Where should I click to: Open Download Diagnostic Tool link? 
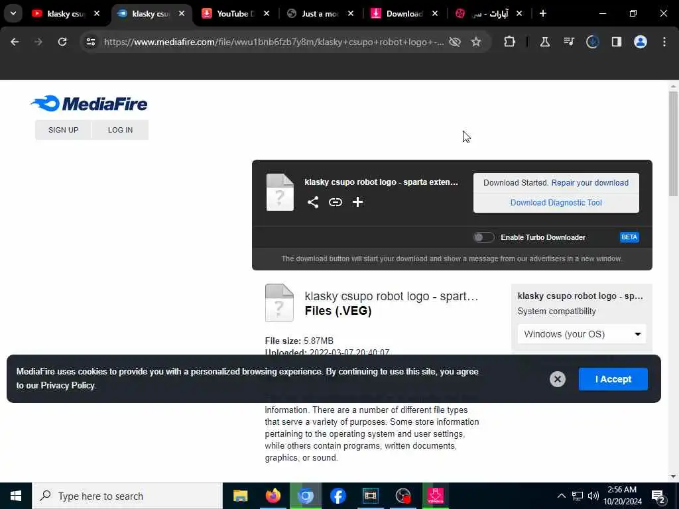(x=556, y=203)
